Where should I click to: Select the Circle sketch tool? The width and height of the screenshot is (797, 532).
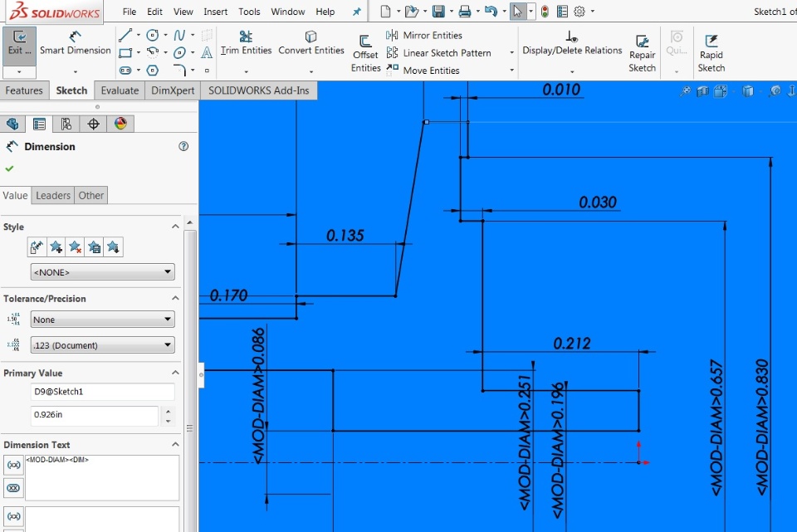[x=153, y=35]
